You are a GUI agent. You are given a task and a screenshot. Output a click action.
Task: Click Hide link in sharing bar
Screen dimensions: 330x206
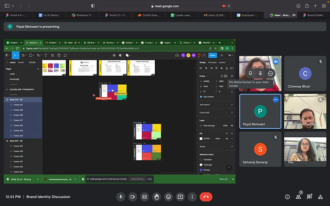[149, 179]
